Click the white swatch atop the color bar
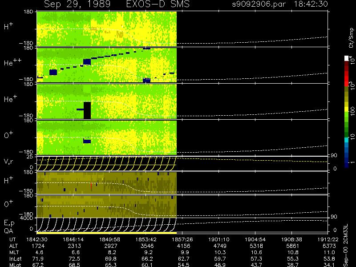 pyautogui.click(x=347, y=58)
